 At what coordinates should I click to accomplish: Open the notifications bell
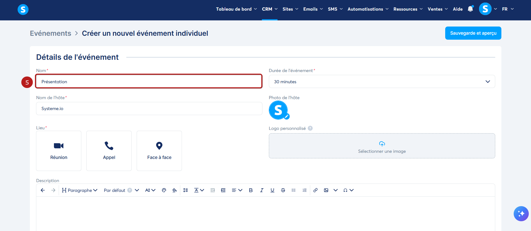pyautogui.click(x=470, y=9)
